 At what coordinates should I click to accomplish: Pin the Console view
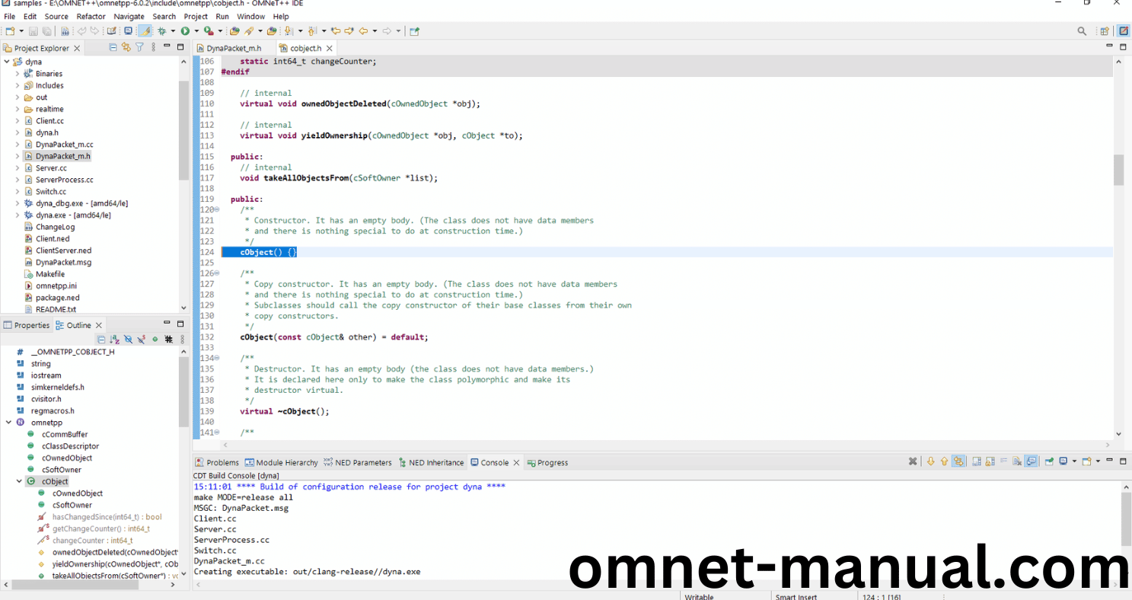pyautogui.click(x=1049, y=461)
